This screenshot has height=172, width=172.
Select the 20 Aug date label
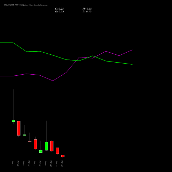51,164
